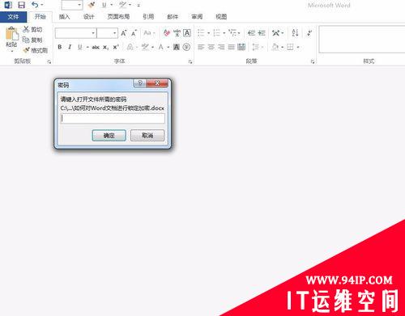Click the OK (确定) button in password dialog
Viewport: 405px width, 316px height.
pyautogui.click(x=109, y=135)
